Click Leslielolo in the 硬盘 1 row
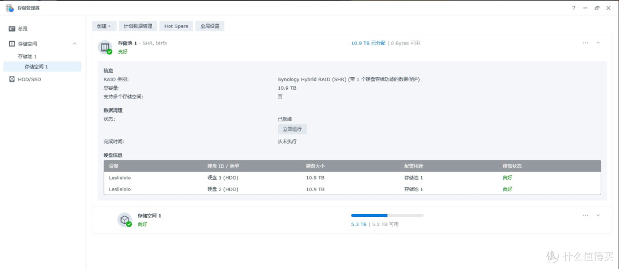619x269 pixels. [120, 178]
